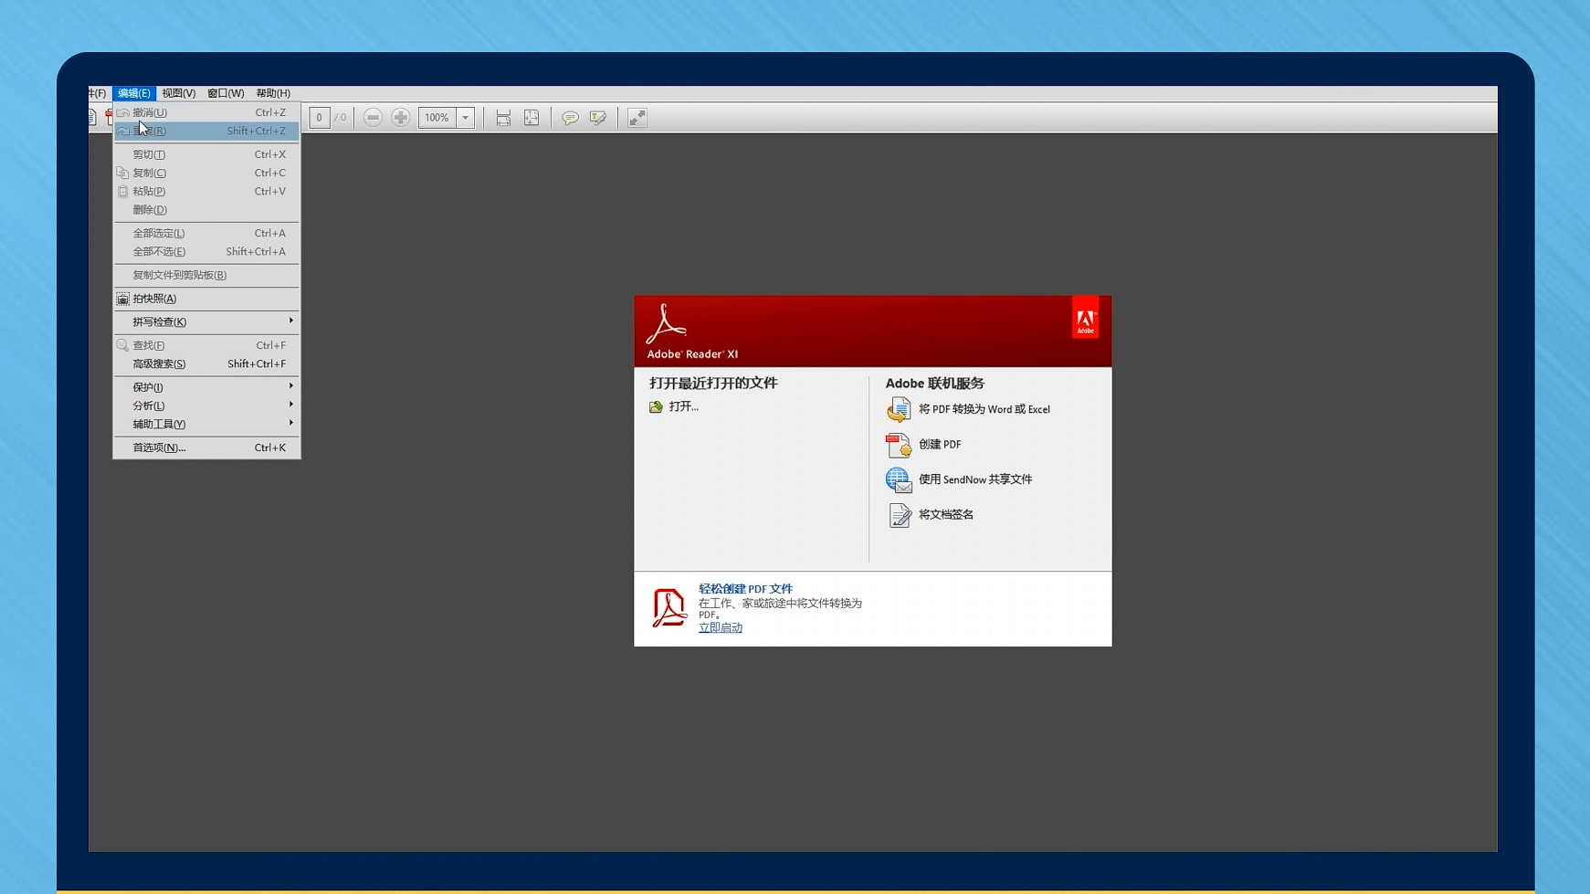Click the 打开... link
1590x894 pixels.
pos(683,407)
